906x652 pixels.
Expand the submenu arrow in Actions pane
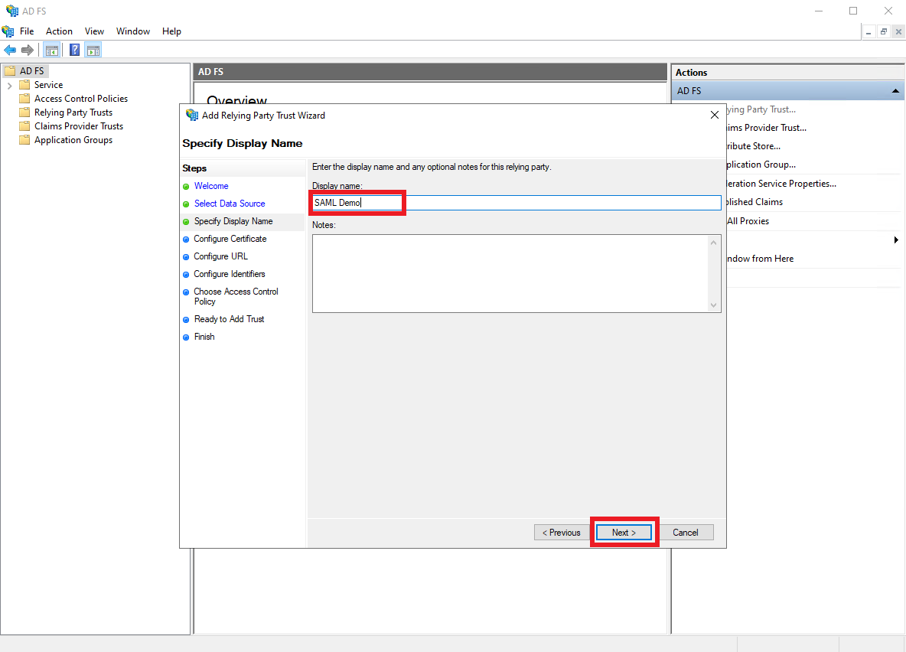pos(896,240)
